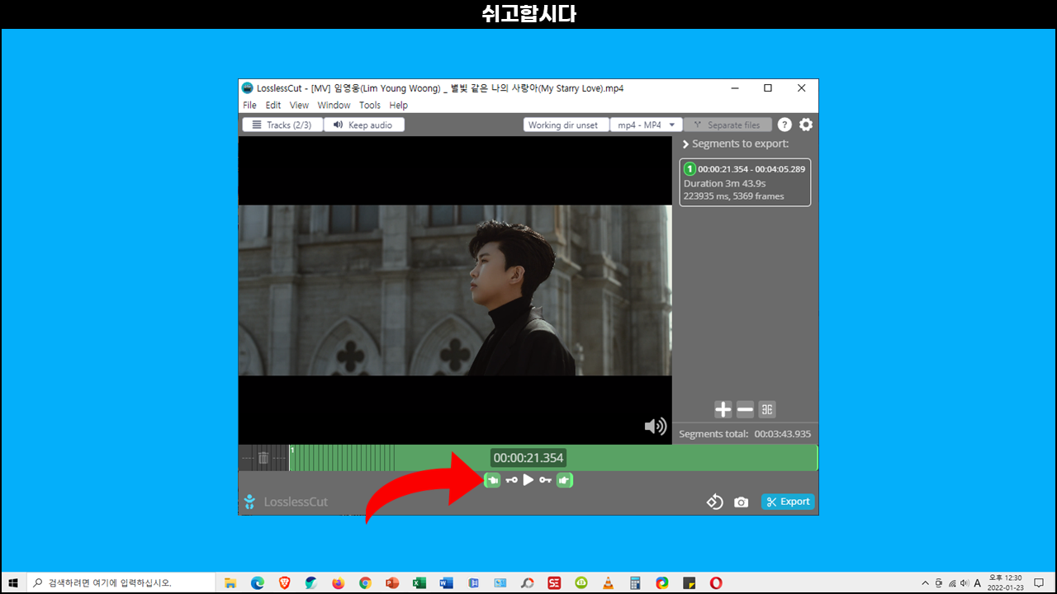1057x594 pixels.
Task: Set cut end at current position
Action: 565,479
